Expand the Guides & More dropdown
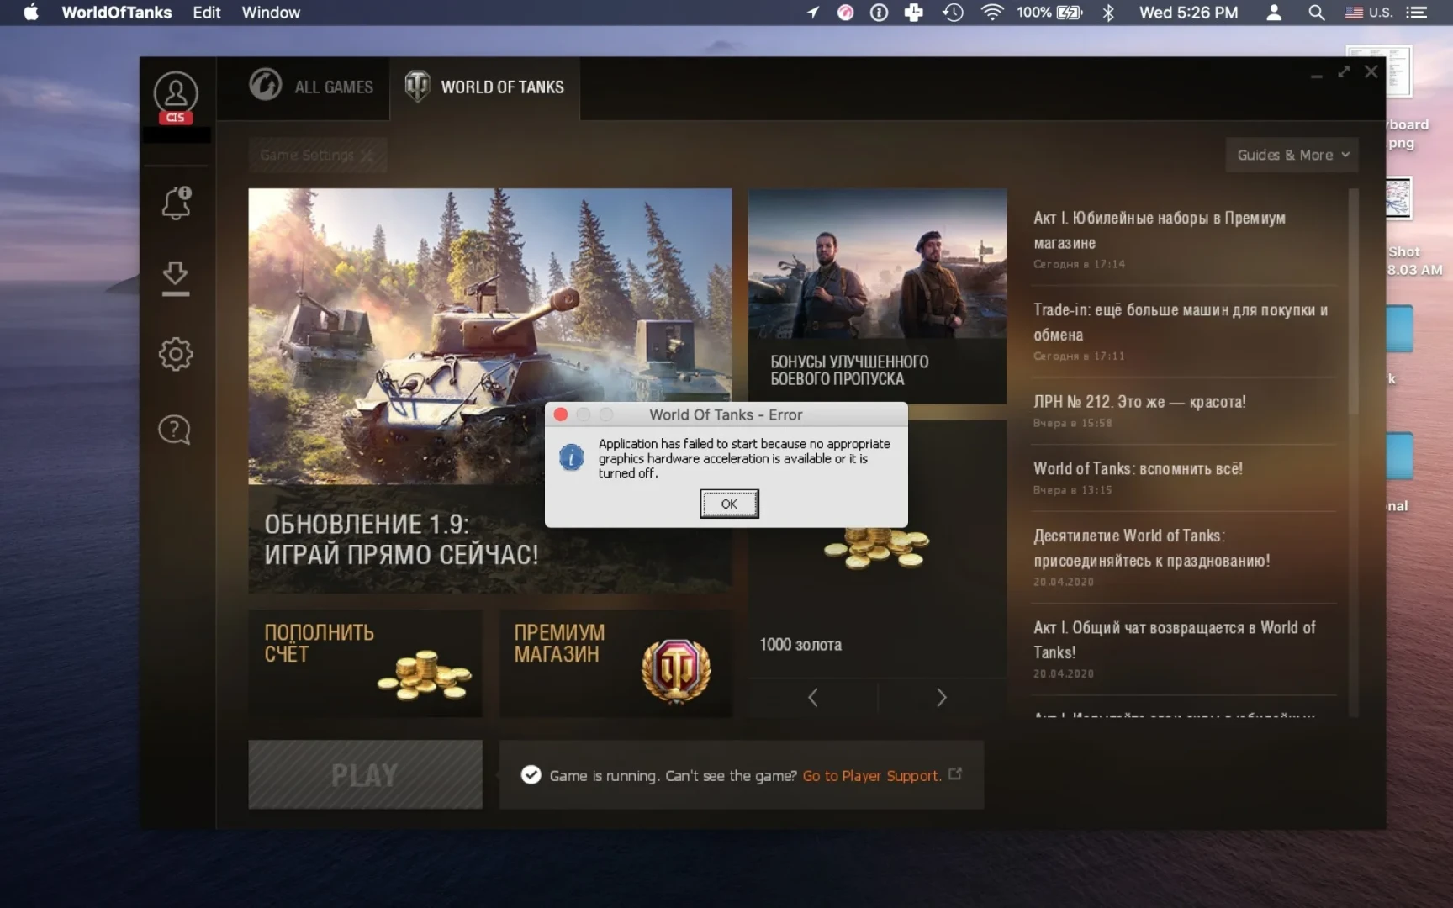The height and width of the screenshot is (908, 1453). coord(1292,155)
